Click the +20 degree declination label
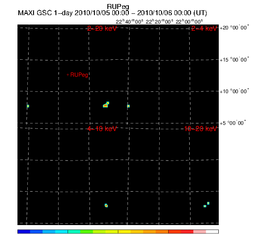Viewport: 255px width, 234px height. click(234, 28)
